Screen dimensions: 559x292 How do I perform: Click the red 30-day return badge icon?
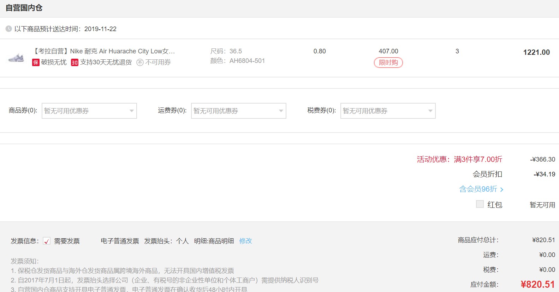point(75,63)
